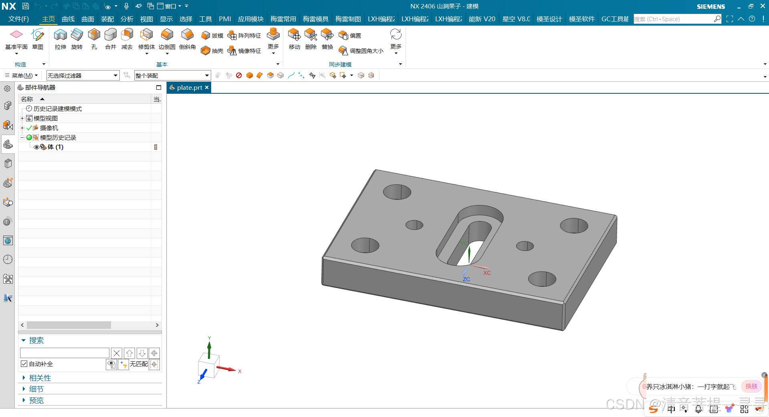
Task: Switch to the 分析 ribbon tab
Action: point(127,19)
